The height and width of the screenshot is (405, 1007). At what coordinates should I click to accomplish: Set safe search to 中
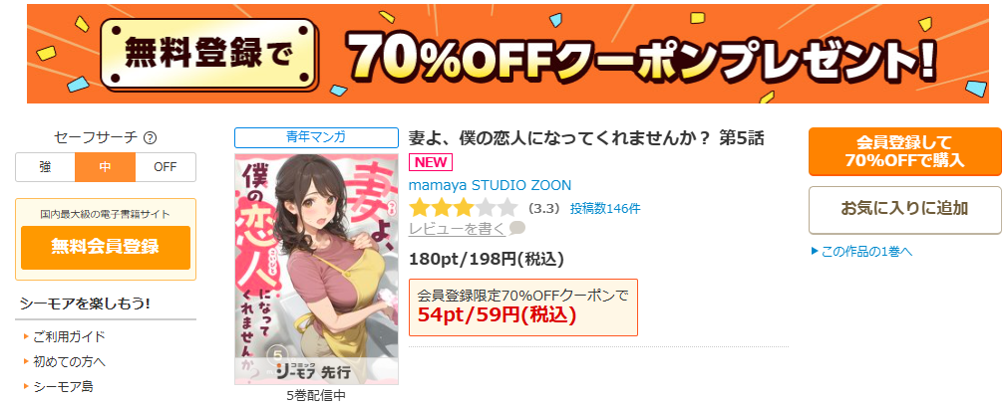[x=106, y=167]
